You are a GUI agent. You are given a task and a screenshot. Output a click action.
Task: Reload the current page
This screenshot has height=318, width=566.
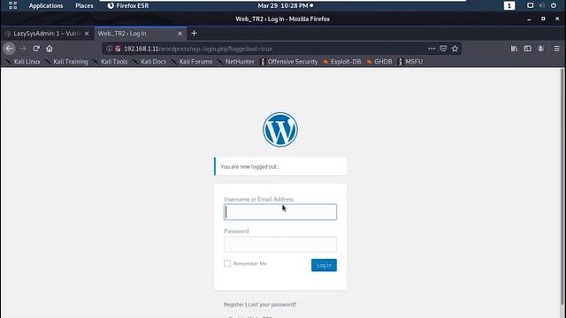click(x=36, y=49)
